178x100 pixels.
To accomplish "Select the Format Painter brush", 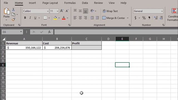I will tap(13, 19).
